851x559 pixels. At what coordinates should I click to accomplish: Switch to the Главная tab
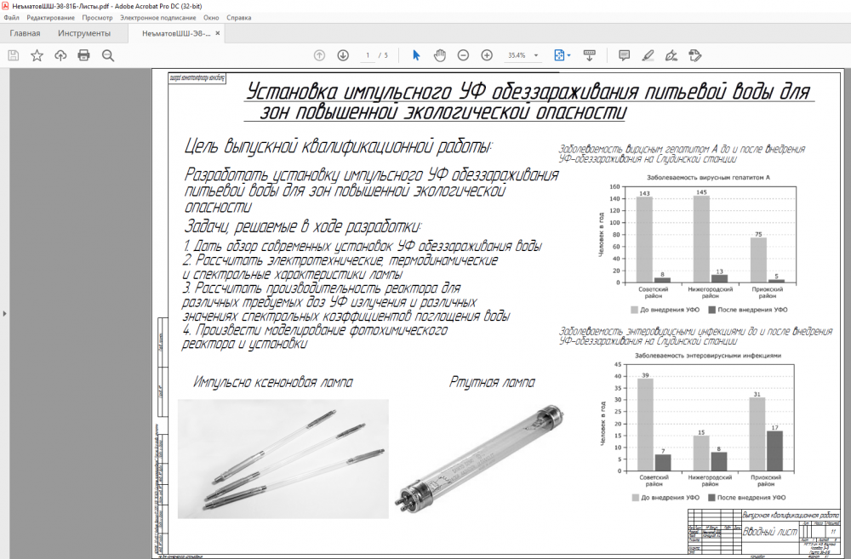[25, 33]
